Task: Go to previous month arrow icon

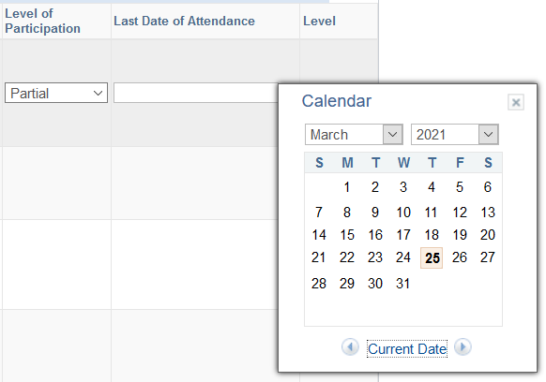Action: (350, 347)
